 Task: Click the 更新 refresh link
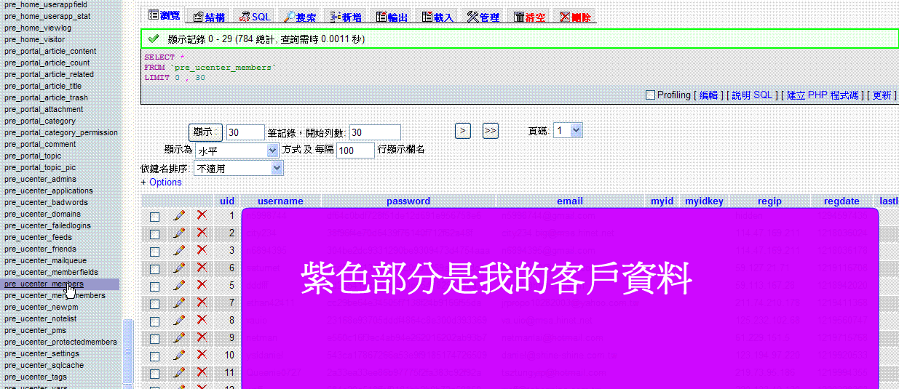coord(882,95)
